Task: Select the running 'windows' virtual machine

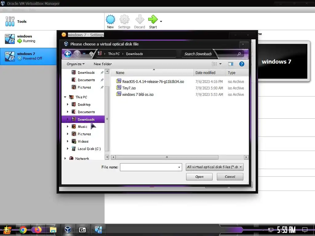Action: click(x=29, y=39)
